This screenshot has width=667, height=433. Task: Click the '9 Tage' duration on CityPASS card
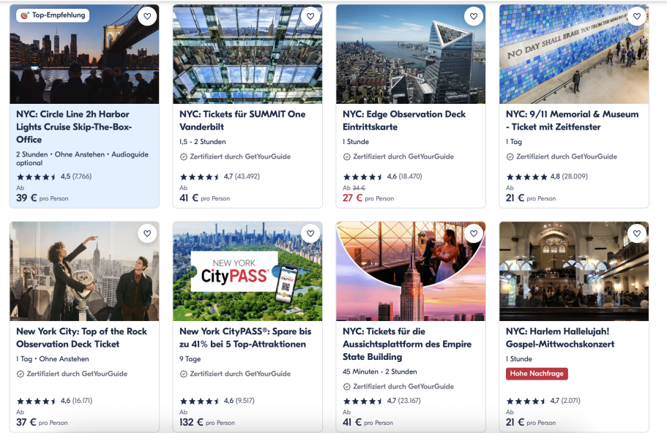pos(190,359)
